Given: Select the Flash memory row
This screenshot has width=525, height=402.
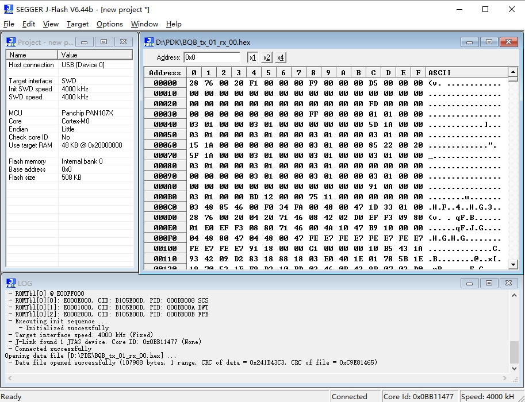Looking at the screenshot, I should click(70, 161).
